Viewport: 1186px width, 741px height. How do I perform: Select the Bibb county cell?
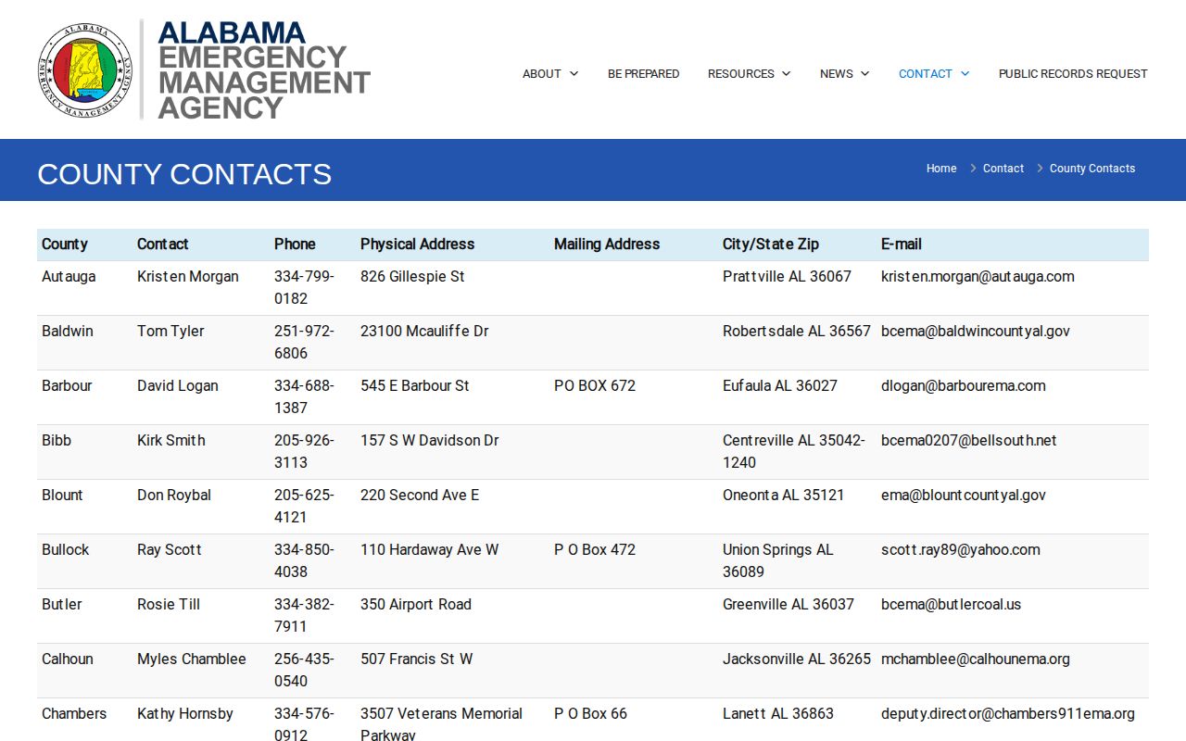(x=57, y=441)
